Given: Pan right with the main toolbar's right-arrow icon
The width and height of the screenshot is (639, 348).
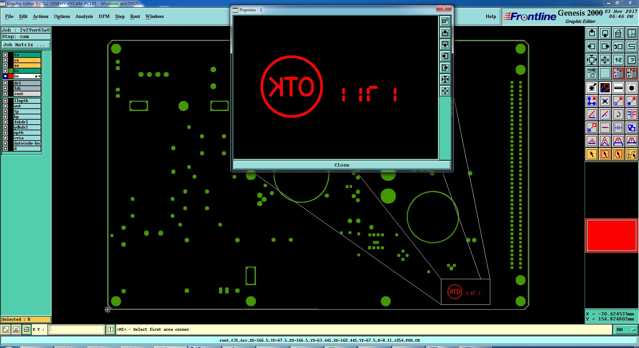Looking at the screenshot, I should click(605, 47).
